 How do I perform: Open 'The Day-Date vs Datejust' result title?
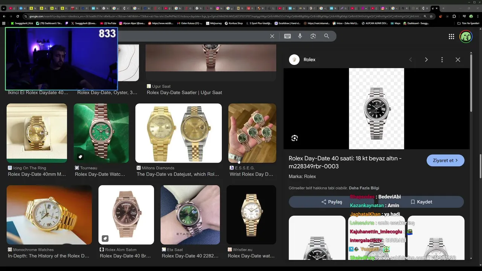(178, 174)
